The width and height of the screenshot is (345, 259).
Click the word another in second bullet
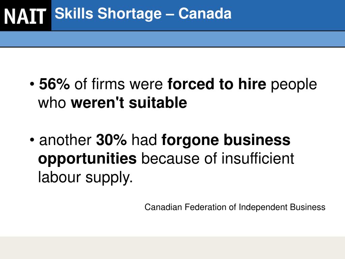65,140
